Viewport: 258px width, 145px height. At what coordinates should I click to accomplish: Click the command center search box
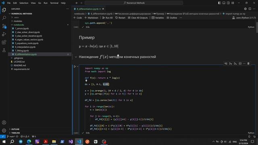coord(134,3)
